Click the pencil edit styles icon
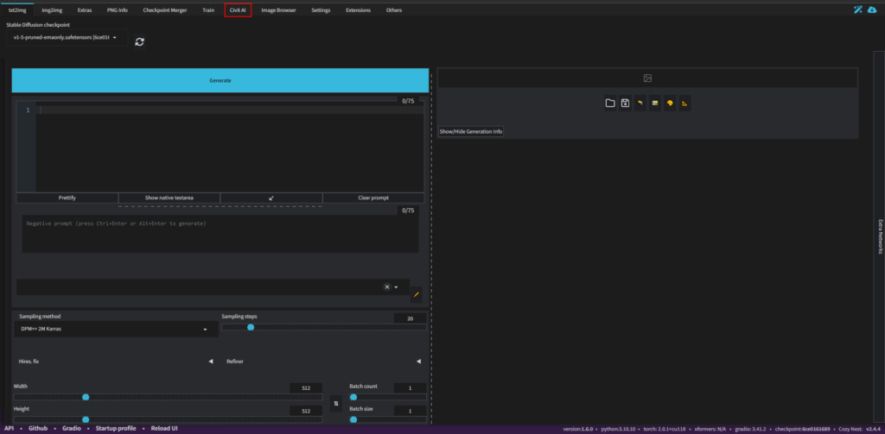 (x=416, y=294)
